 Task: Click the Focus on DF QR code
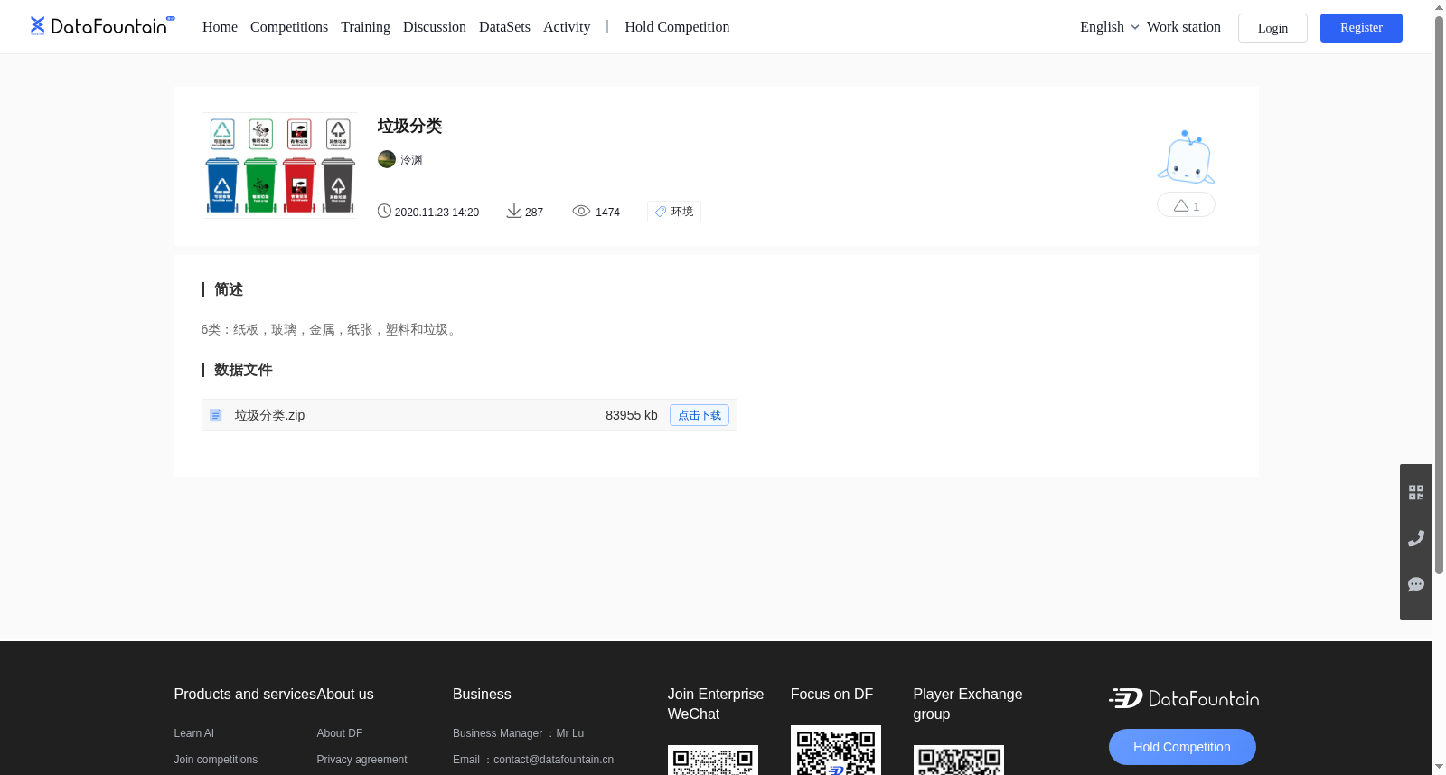[836, 751]
